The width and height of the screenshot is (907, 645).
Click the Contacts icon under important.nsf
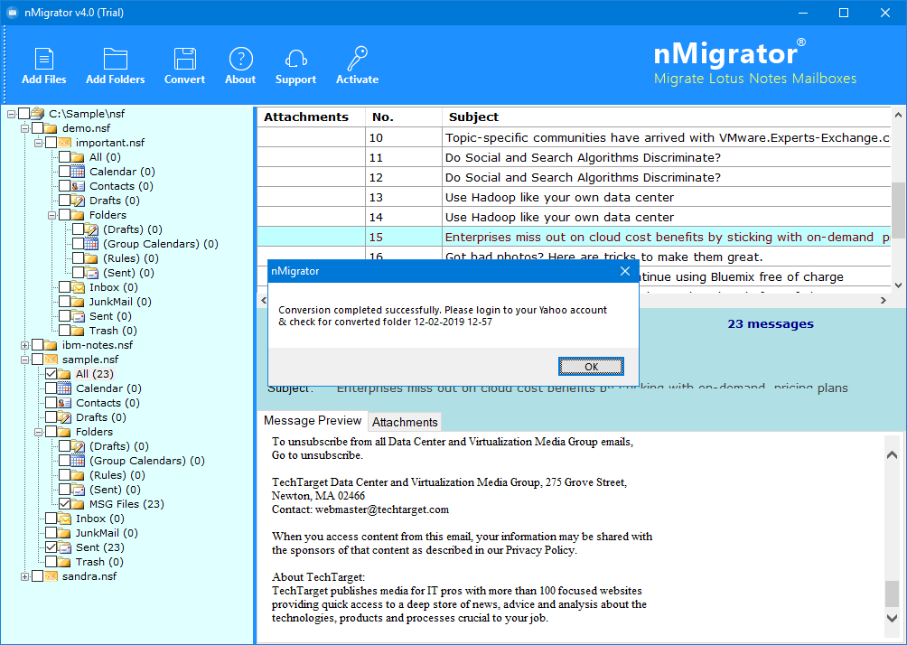point(78,186)
